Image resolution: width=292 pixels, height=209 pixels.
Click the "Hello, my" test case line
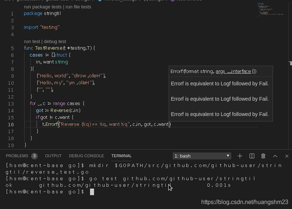click(65, 83)
